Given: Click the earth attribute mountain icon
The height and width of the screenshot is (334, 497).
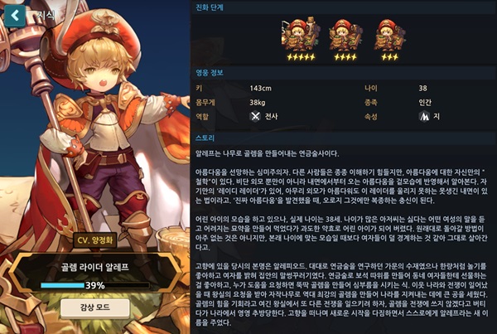Looking at the screenshot, I should [424, 116].
